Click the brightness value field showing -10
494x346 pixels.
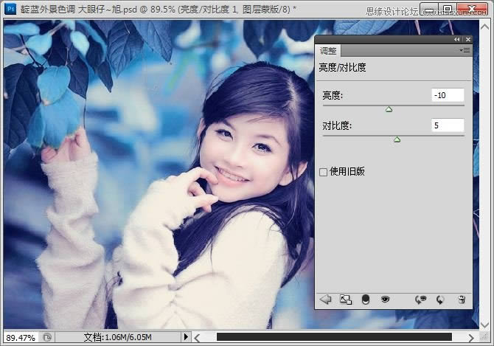pyautogui.click(x=448, y=95)
